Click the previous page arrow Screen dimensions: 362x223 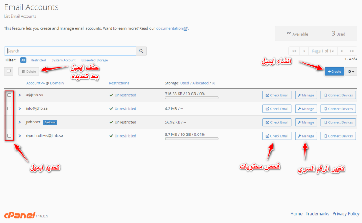point(304,51)
